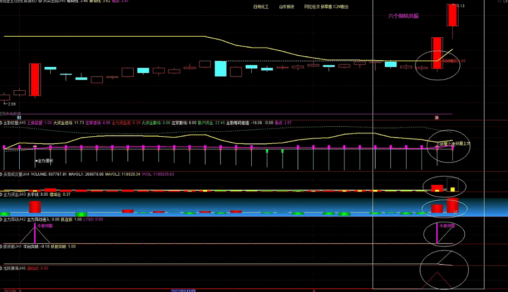Select the topmost red candle labeled 4.13
Screen dimensions: 508x292
point(452,15)
